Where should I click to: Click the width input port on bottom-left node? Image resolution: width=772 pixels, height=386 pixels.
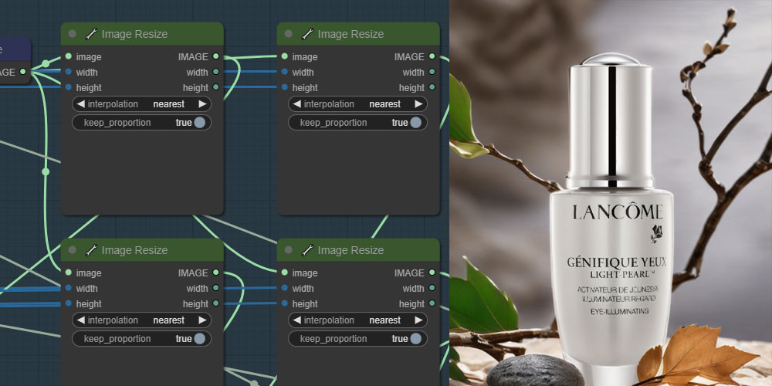point(69,288)
